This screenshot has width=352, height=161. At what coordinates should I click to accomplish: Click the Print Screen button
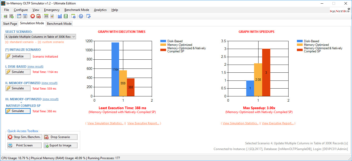coord(24,145)
